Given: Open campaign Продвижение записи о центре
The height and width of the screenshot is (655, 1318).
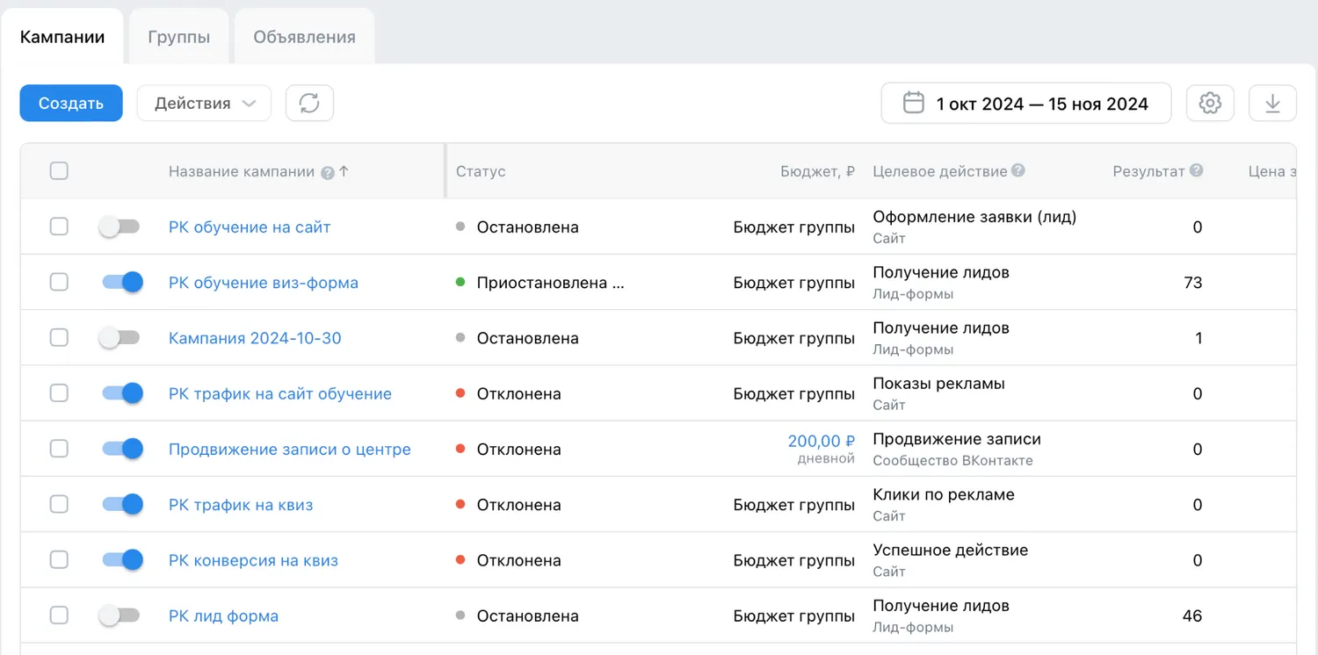Looking at the screenshot, I should pos(290,449).
